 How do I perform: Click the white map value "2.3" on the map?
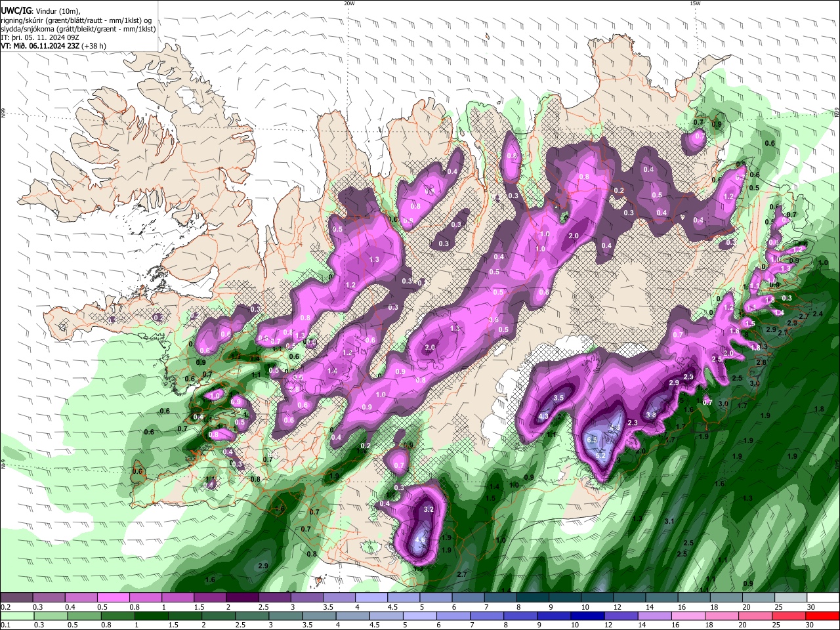[633, 423]
